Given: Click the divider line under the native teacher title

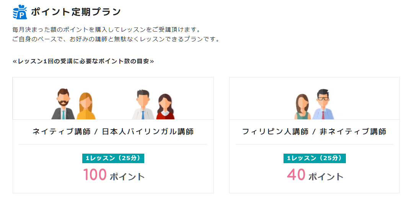Looking at the screenshot, I should pyautogui.click(x=113, y=144).
